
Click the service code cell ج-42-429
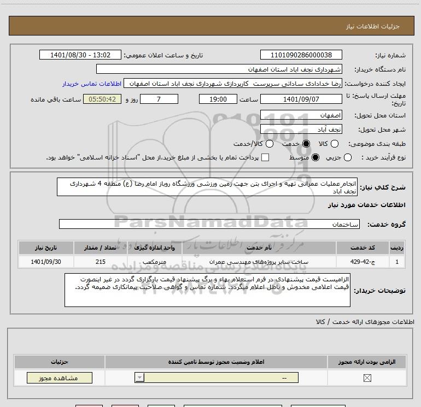click(362, 262)
